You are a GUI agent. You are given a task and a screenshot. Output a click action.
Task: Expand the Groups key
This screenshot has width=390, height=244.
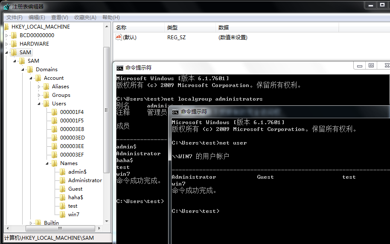click(39, 95)
